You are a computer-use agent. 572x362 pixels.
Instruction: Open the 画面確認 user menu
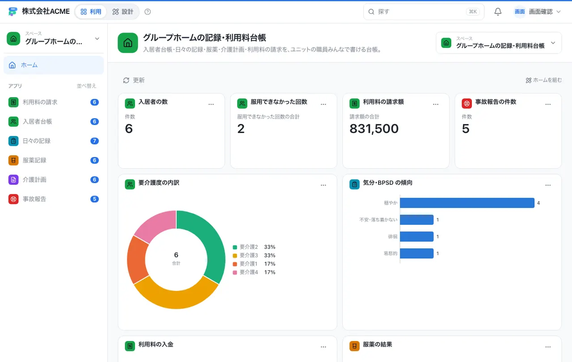click(537, 12)
